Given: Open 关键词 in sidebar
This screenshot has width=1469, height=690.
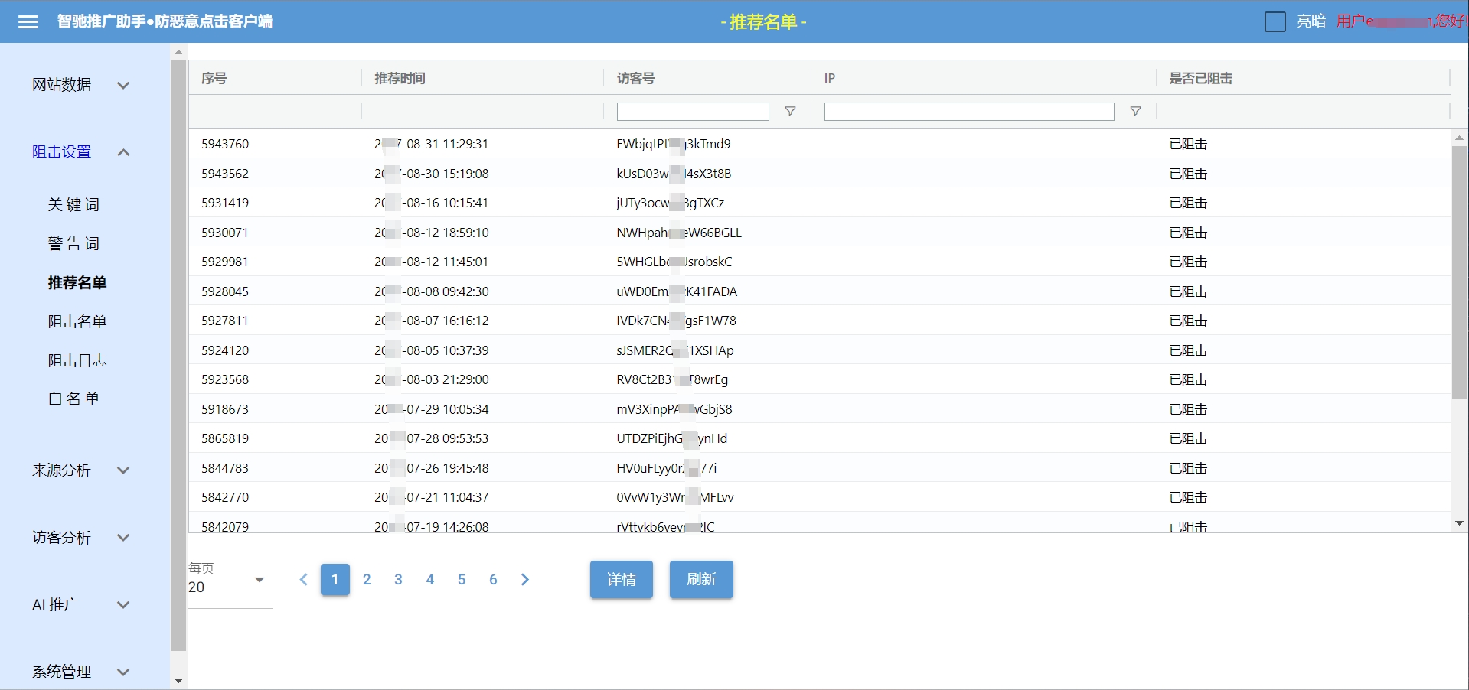Looking at the screenshot, I should tap(73, 204).
